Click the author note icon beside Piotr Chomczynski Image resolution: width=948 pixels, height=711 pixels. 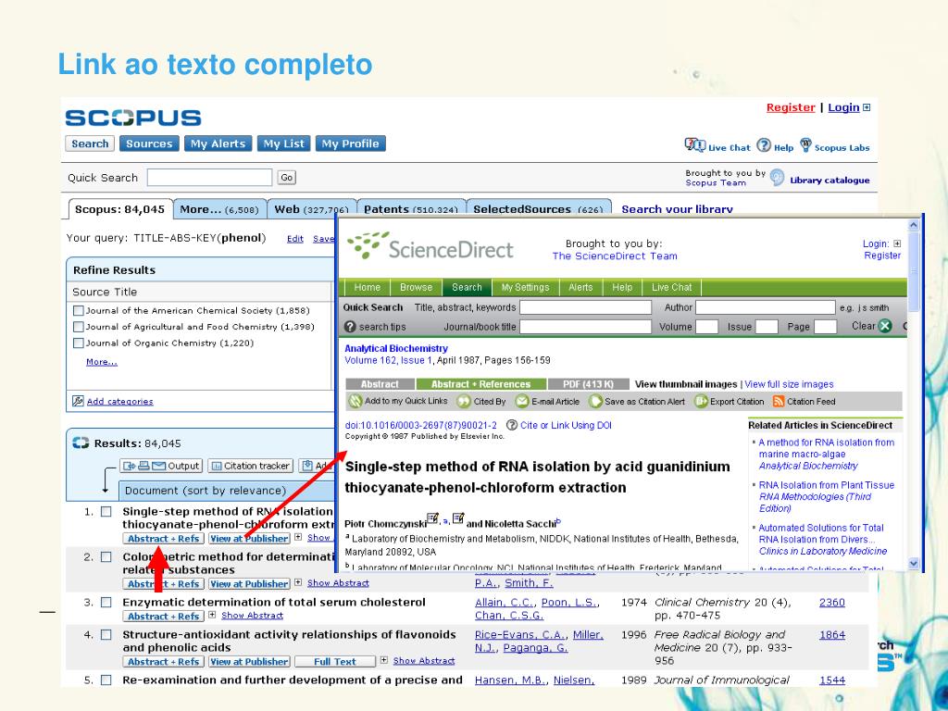(x=432, y=518)
